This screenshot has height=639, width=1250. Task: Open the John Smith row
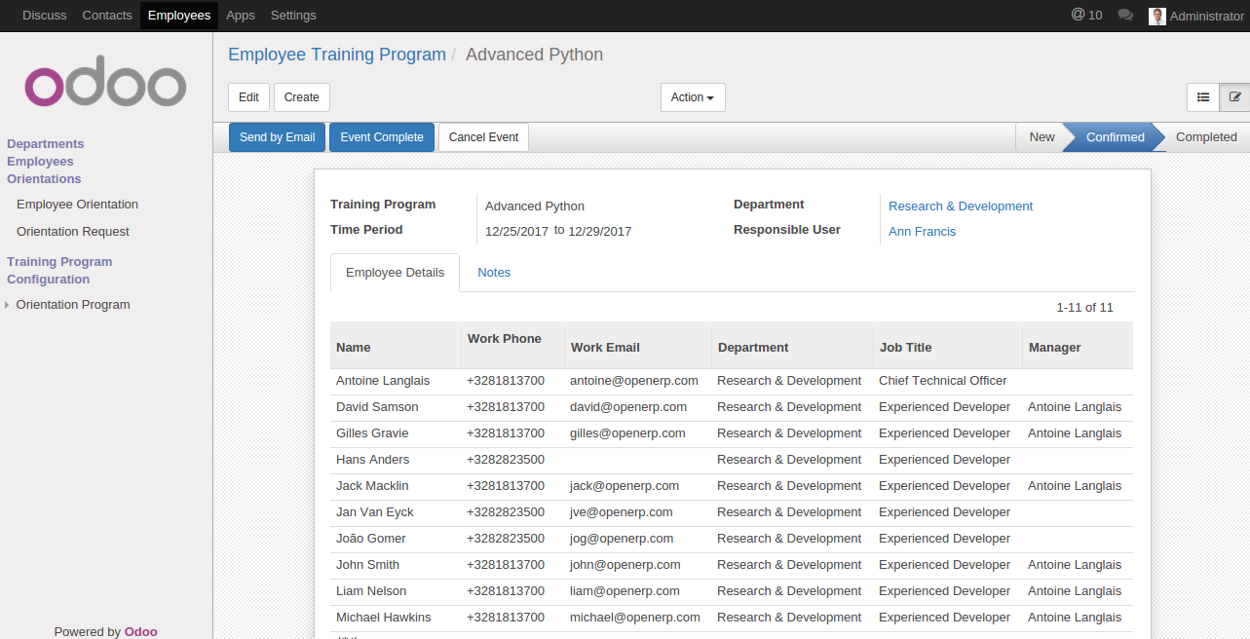click(732, 565)
